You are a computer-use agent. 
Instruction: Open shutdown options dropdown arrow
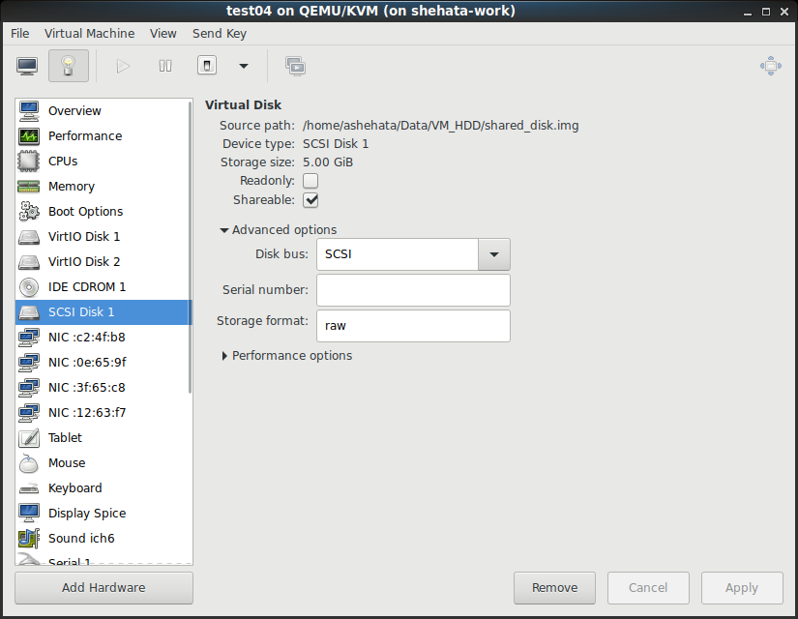coord(244,66)
